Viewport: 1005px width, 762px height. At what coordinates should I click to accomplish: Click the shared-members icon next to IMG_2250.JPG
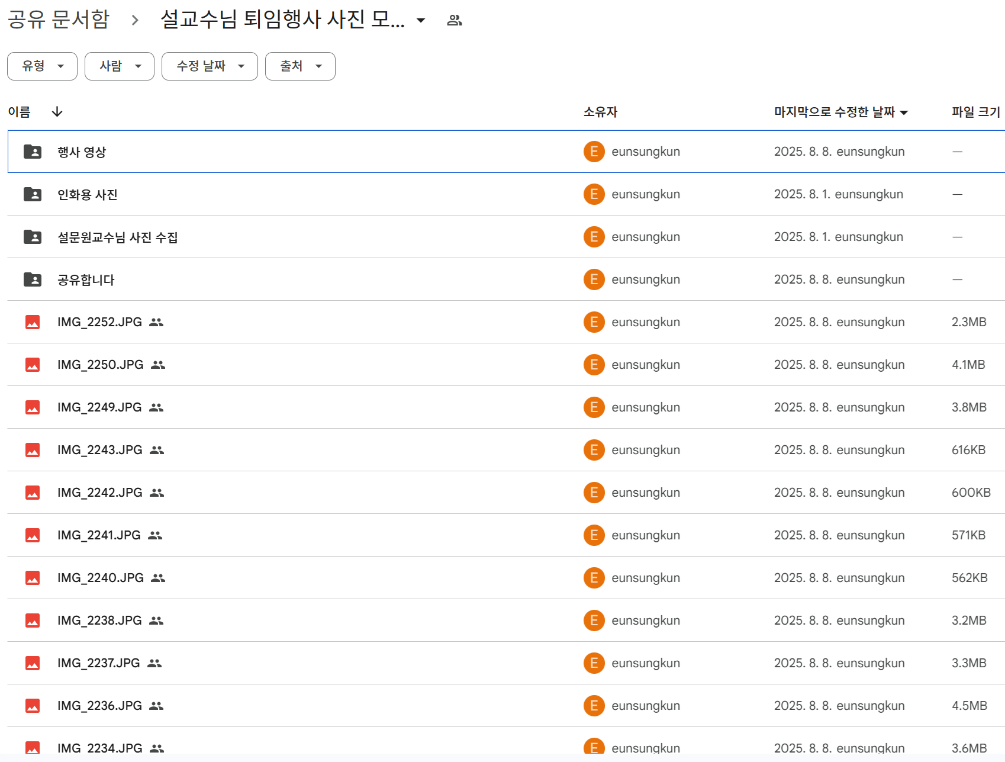pos(159,365)
